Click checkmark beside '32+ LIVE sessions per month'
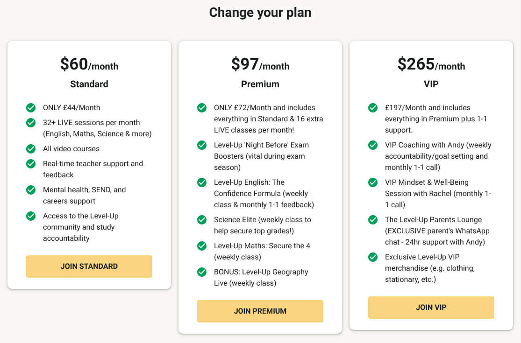Viewport: 521px width, 343px height. pyautogui.click(x=31, y=123)
